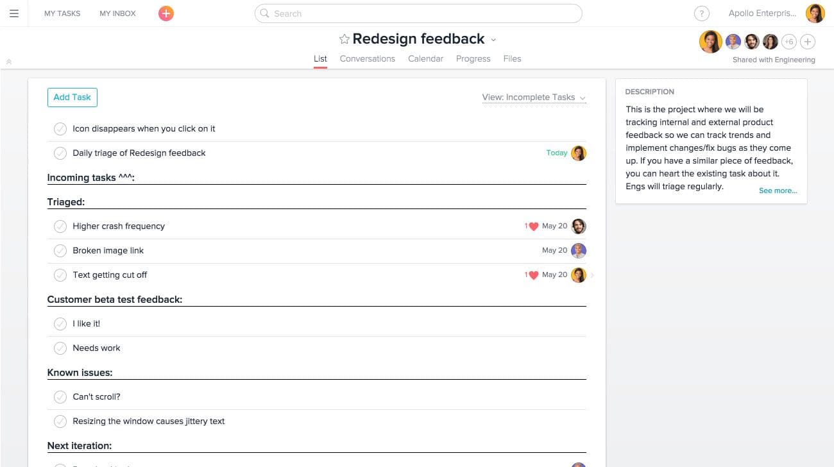Open My Inbox
The width and height of the screenshot is (834, 467).
(117, 13)
